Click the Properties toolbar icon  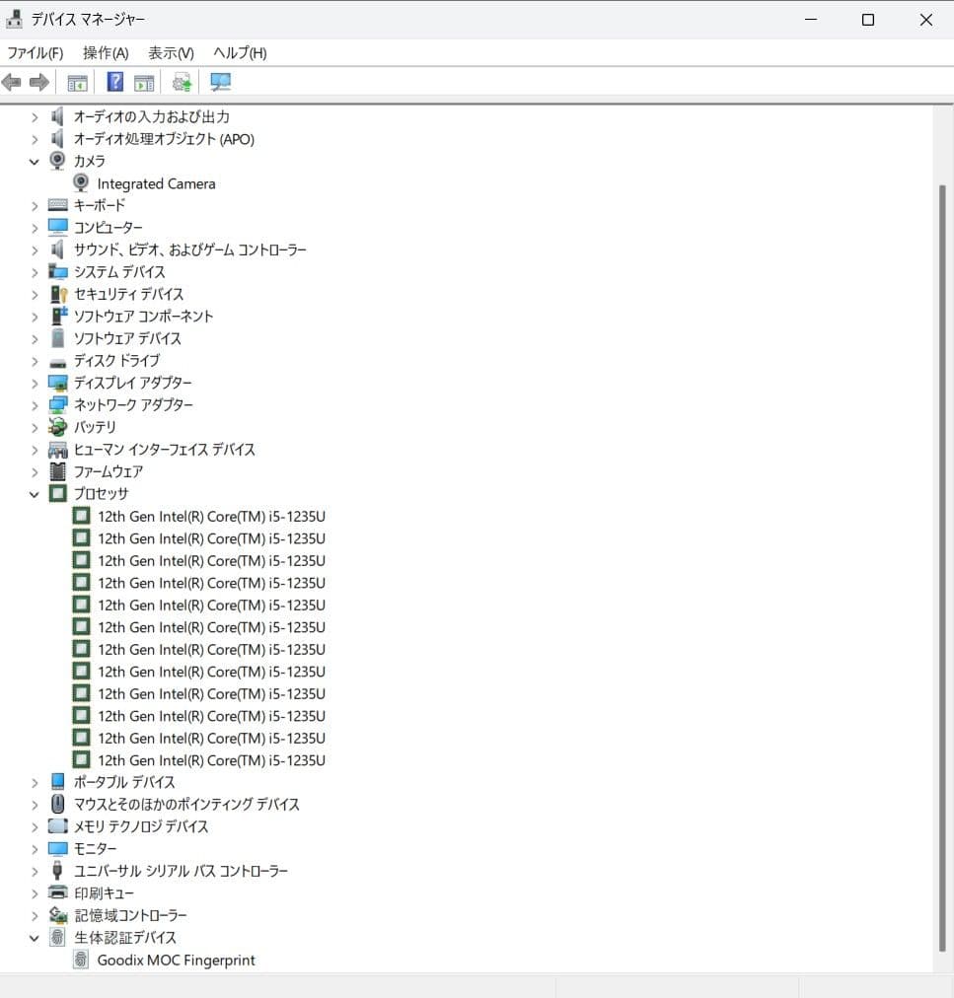pyautogui.click(x=144, y=82)
